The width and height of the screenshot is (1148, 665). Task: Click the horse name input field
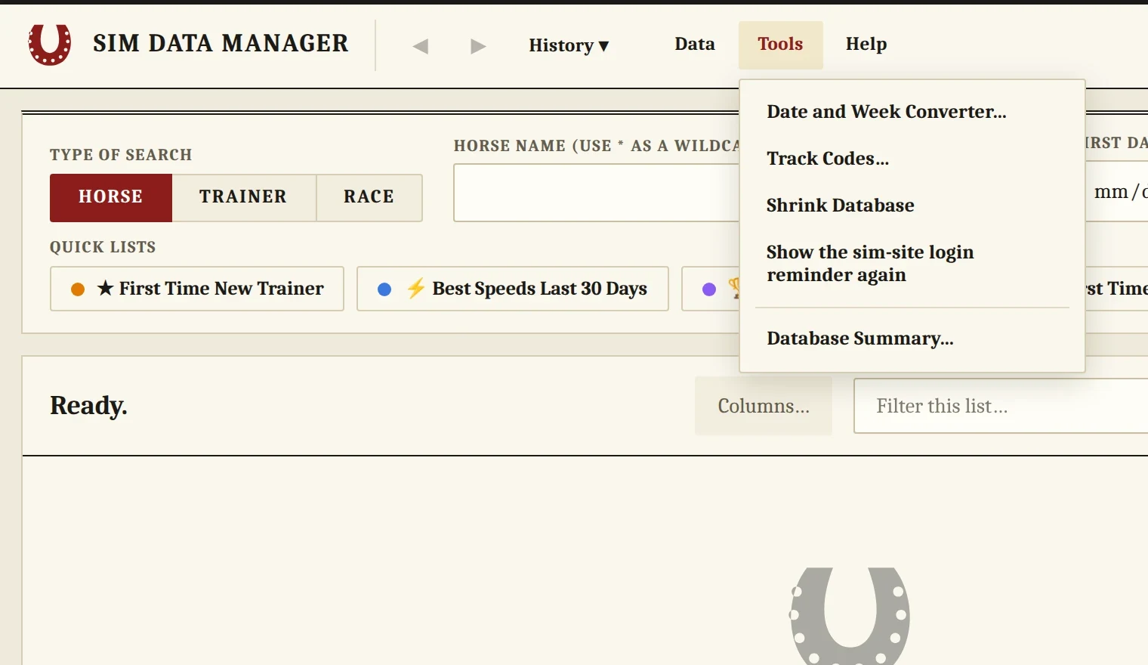click(x=596, y=193)
